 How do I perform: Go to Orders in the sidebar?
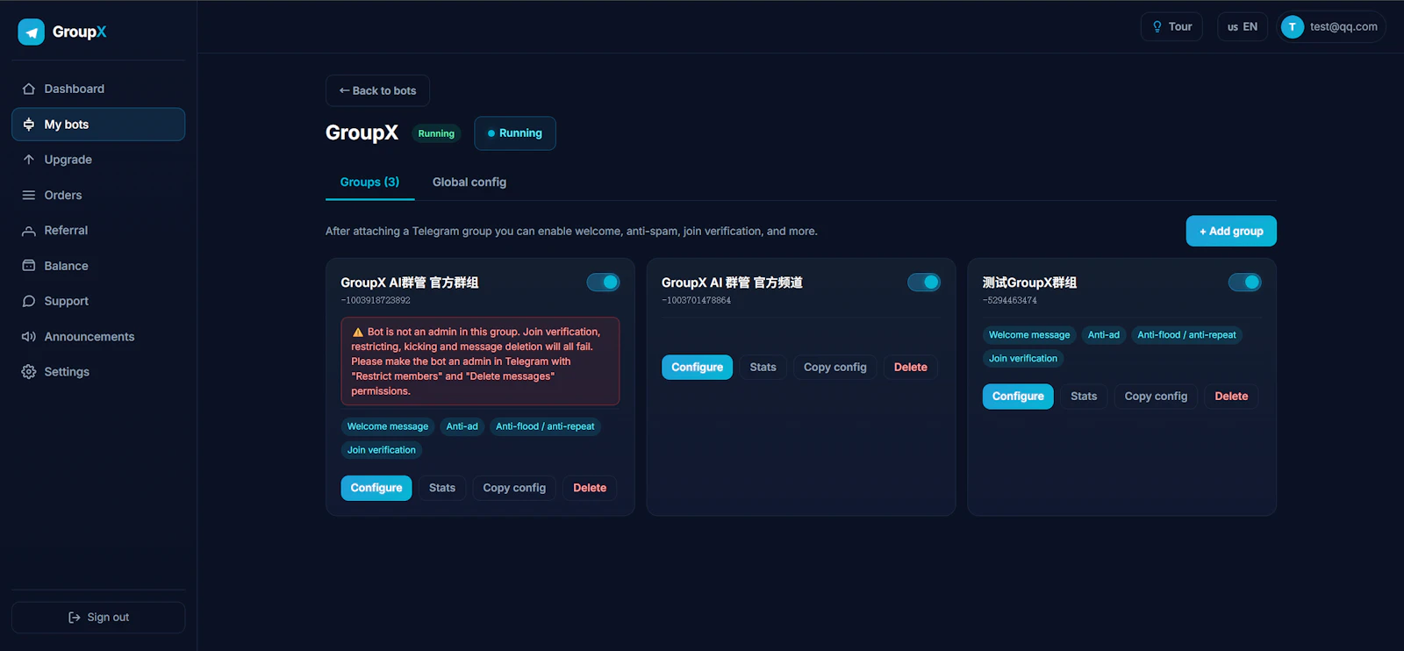[x=98, y=195]
